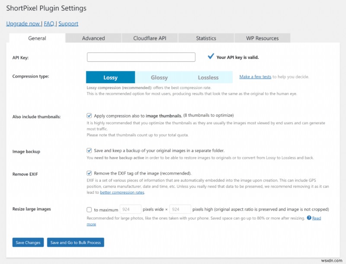Open the Cloudflare API tab
This screenshot has width=346, height=264.
[149, 38]
